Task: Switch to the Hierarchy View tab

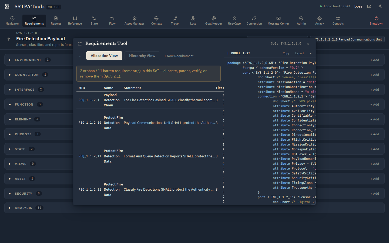Action: [x=142, y=56]
